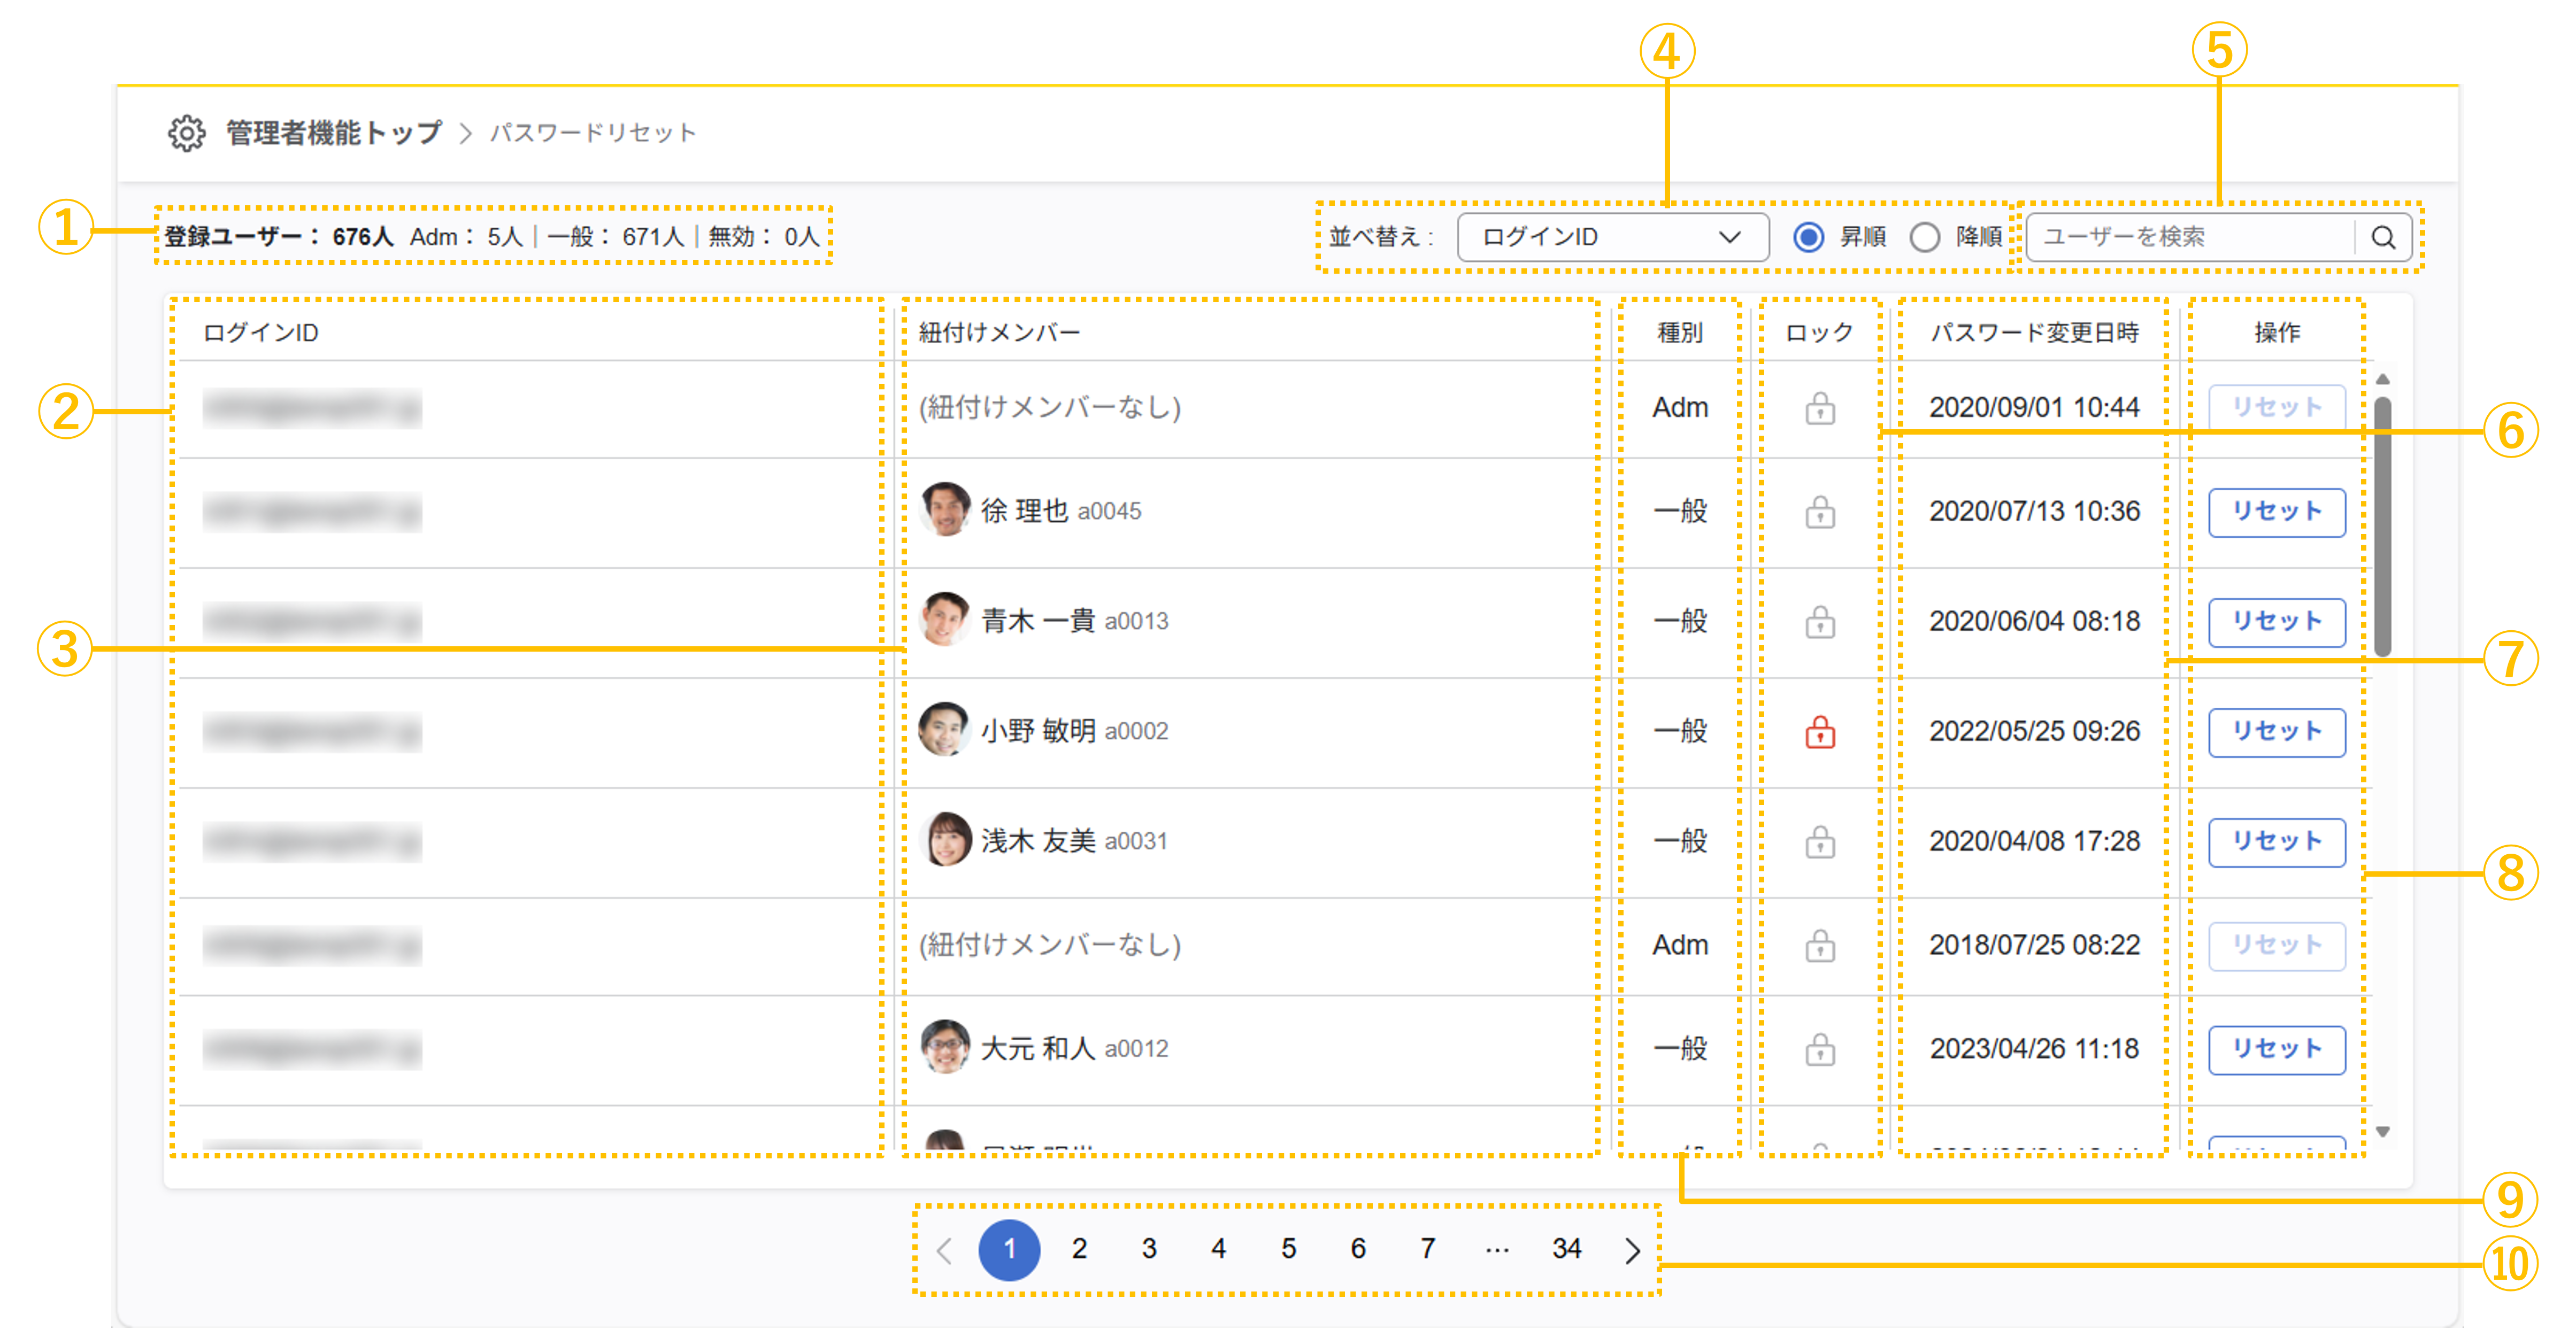Open 管理者機能トップ breadcrumb link
Viewport: 2576px width, 1338px height.
click(x=333, y=133)
